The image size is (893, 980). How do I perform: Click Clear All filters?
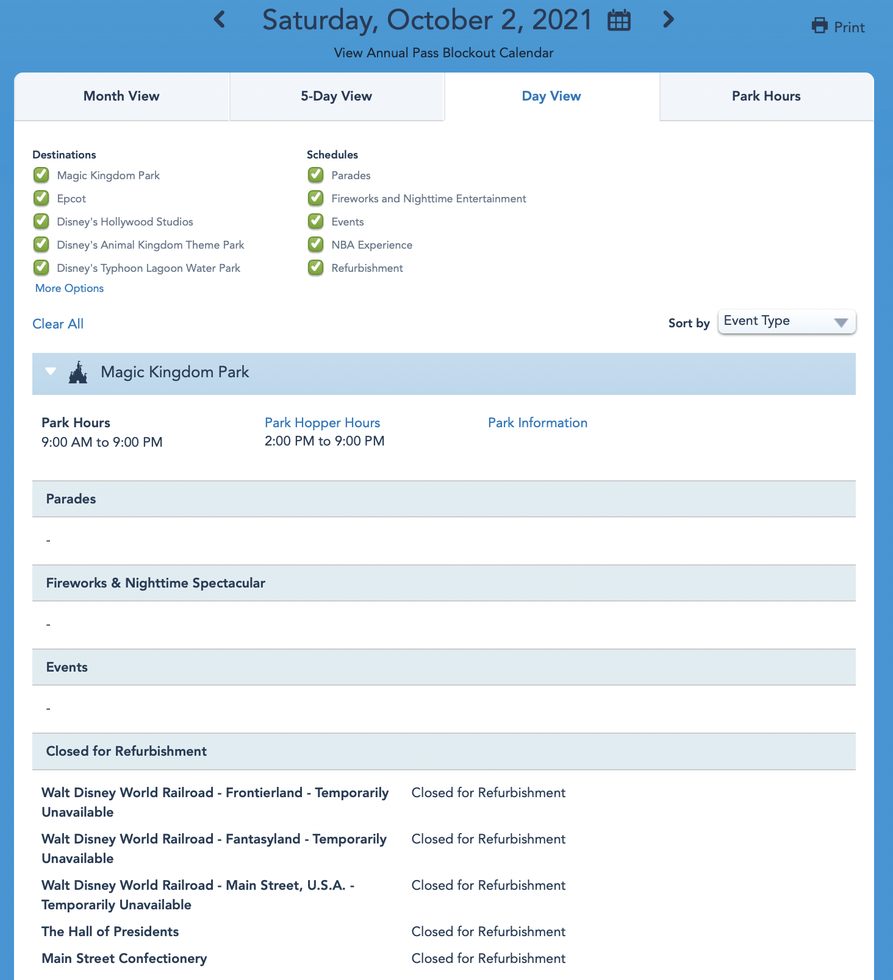(x=58, y=324)
